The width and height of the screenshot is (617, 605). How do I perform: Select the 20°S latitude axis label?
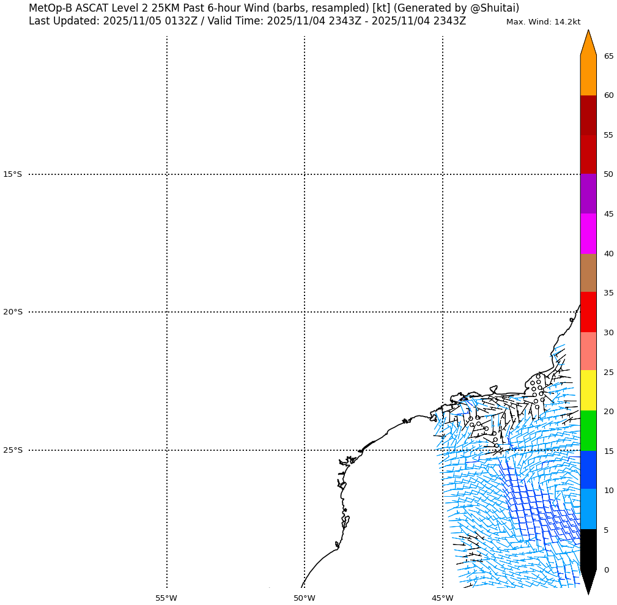pyautogui.click(x=12, y=312)
